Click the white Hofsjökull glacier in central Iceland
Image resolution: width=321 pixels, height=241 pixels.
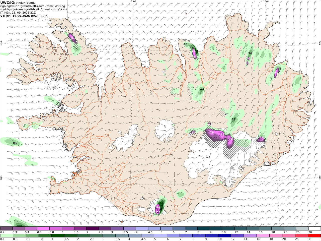[165, 130]
